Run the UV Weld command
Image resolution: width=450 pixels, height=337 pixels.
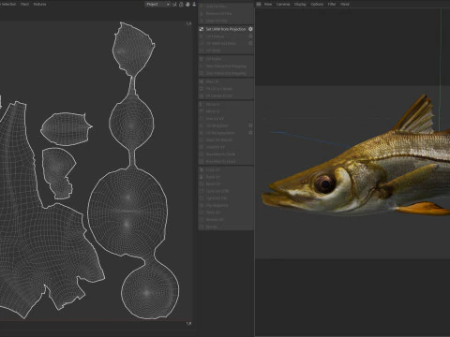[x=226, y=51]
